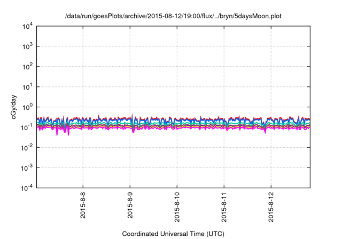Click gridline intersection of 2015-8-9 and 10^-3
Viewport: 342px width, 239px height.
point(130,168)
